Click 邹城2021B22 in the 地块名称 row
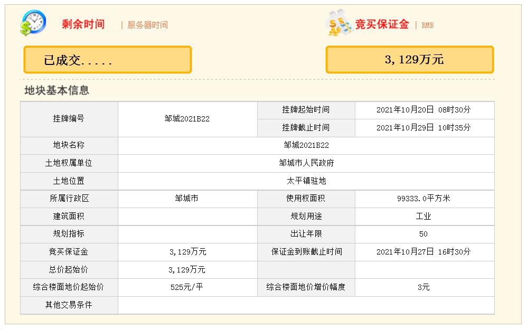Image resolution: width=527 pixels, height=329 pixels. 306,145
